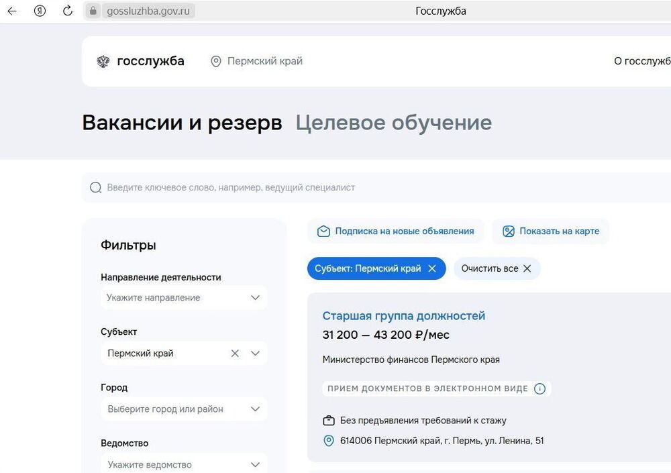Click the padlock site security icon
This screenshot has height=473, width=671.
93,11
